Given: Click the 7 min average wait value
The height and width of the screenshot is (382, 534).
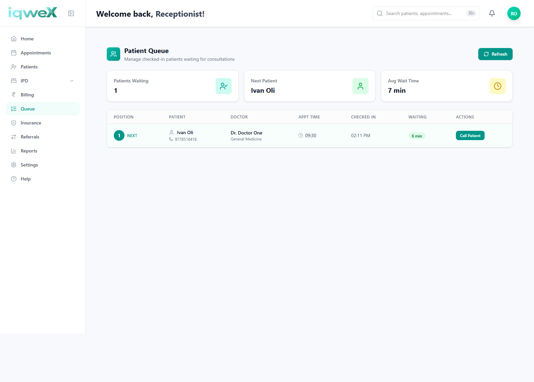Looking at the screenshot, I should tap(396, 90).
